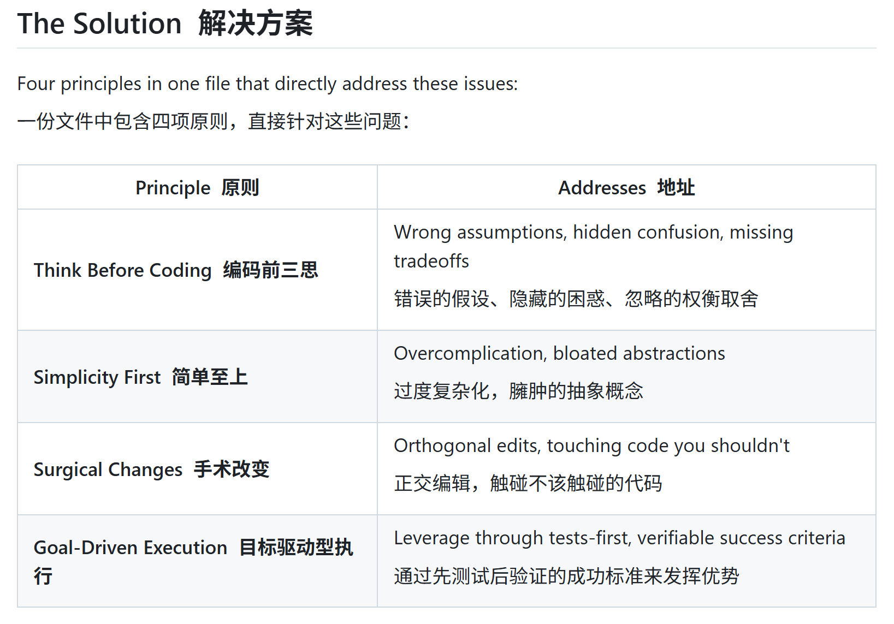Click '正交编辑，触碰不该触碰的代码' text
This screenshot has width=894, height=624.
pos(528,483)
